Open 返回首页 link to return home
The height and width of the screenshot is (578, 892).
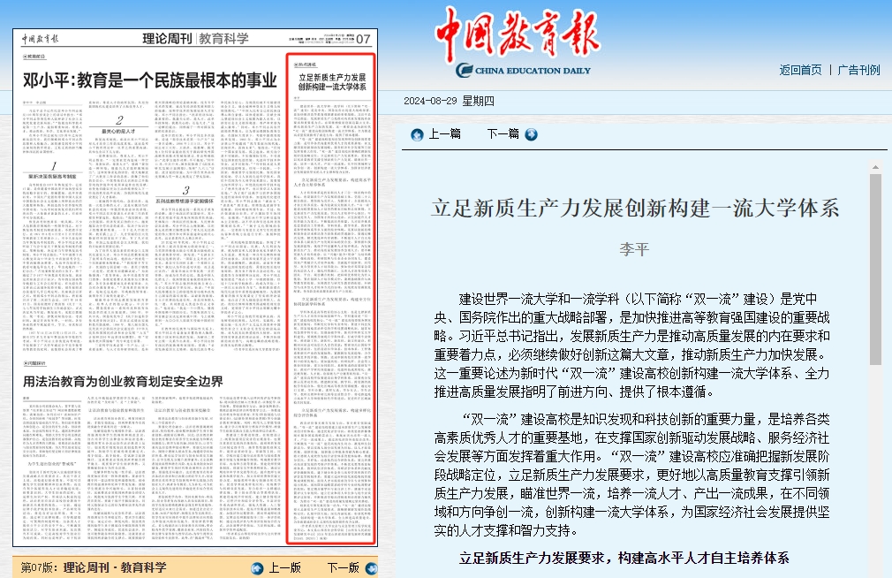(800, 70)
